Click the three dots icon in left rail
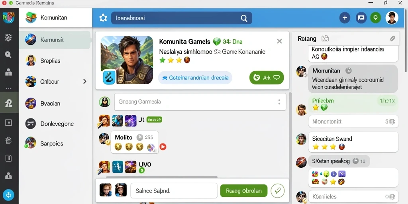Screen dimensions: 408x204 9,88
